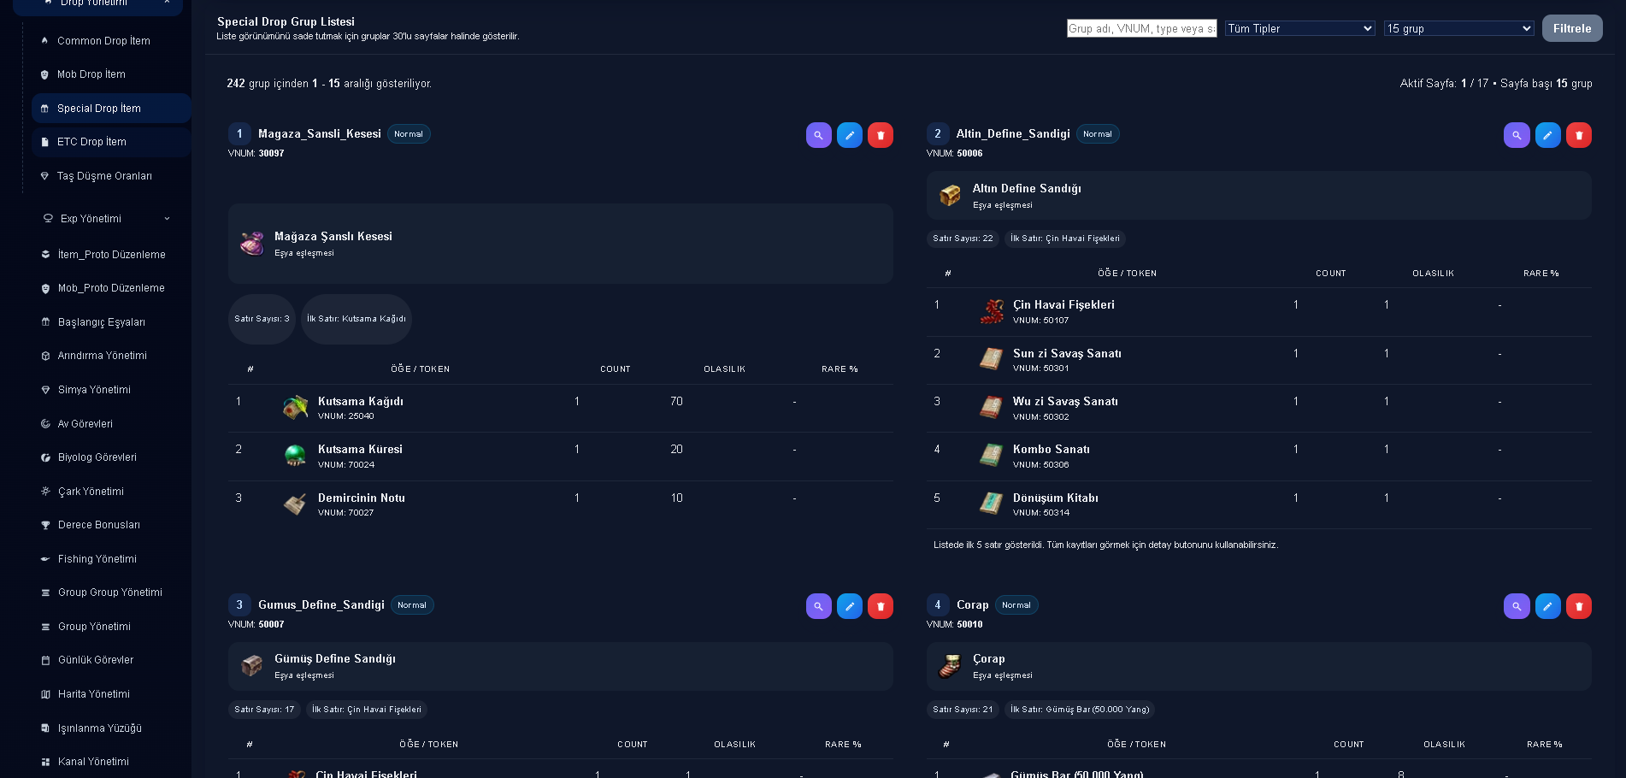This screenshot has height=778, width=1626.
Task: Click Satır Sayısı: 22 badge
Action: 963,239
